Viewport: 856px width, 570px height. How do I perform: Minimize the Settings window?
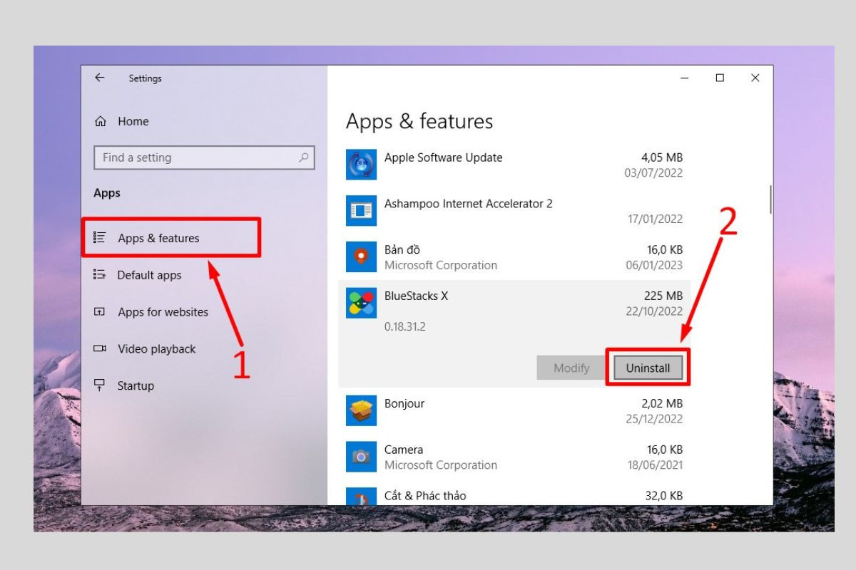click(x=685, y=78)
